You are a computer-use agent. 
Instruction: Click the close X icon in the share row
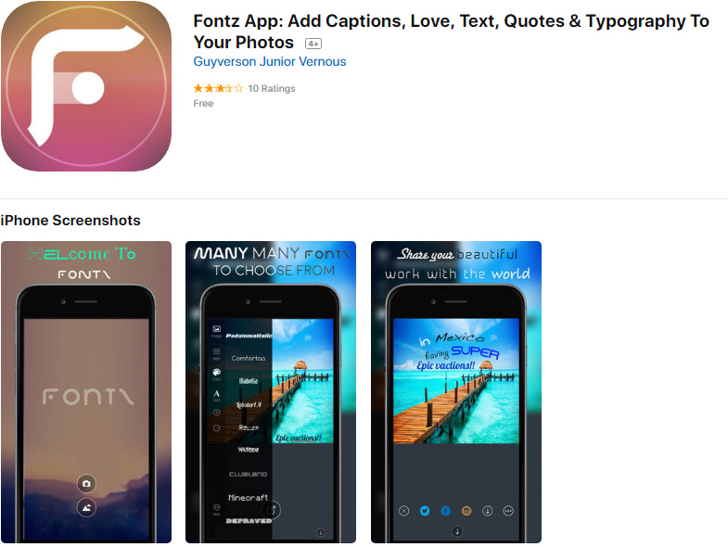tap(404, 511)
